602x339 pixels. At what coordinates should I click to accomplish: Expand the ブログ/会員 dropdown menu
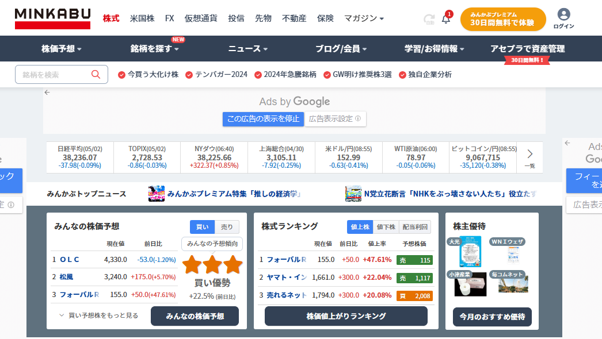(341, 49)
